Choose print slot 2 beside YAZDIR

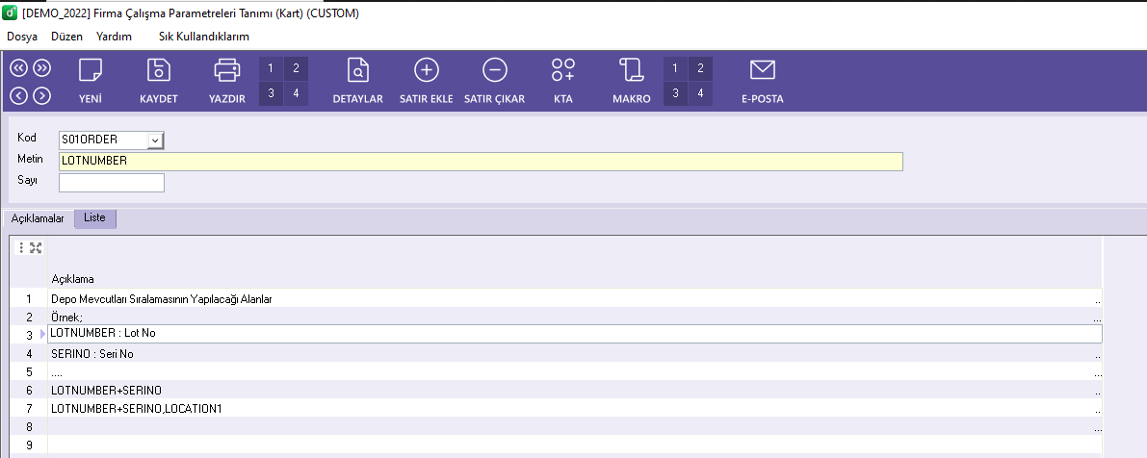tap(296, 68)
